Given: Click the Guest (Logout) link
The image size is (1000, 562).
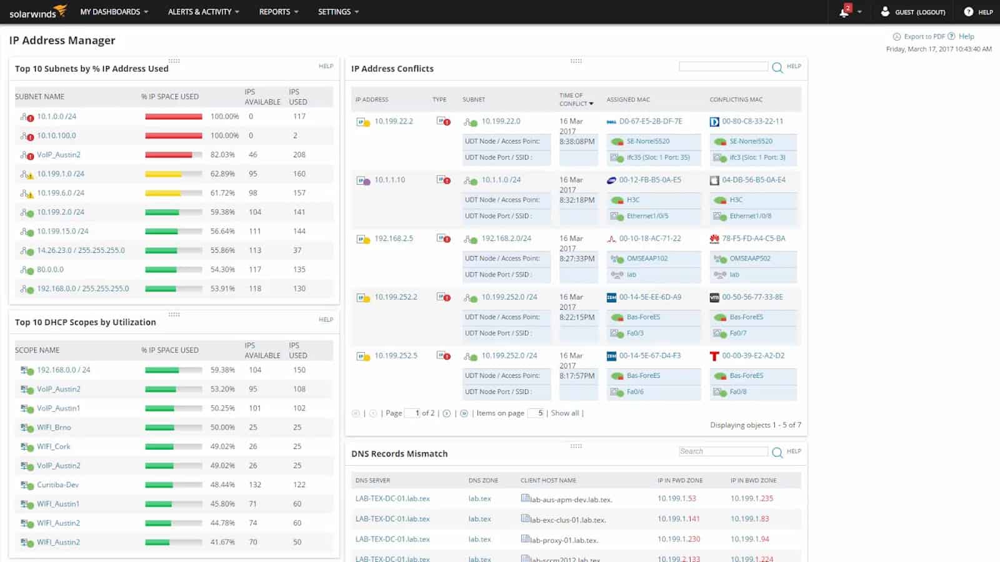Looking at the screenshot, I should coord(920,12).
